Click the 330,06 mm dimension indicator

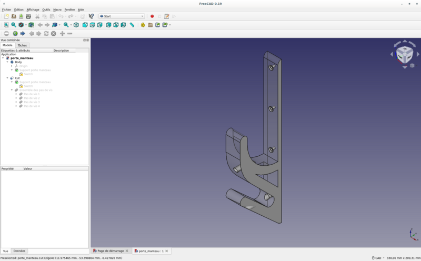[x=403, y=258]
